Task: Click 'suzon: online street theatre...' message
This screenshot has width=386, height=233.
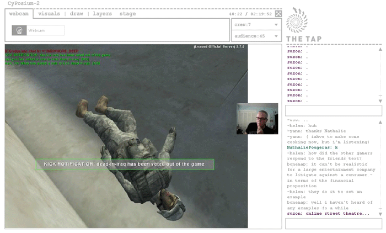Action: (x=328, y=214)
